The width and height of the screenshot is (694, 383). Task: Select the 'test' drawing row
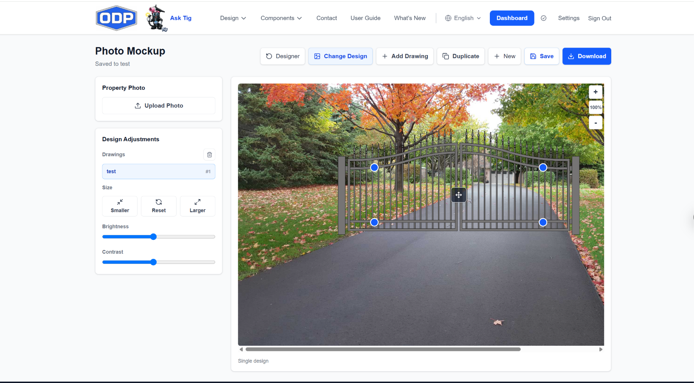(x=159, y=172)
